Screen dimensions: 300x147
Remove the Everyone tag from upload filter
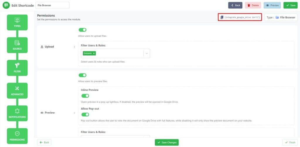pyautogui.click(x=94, y=53)
